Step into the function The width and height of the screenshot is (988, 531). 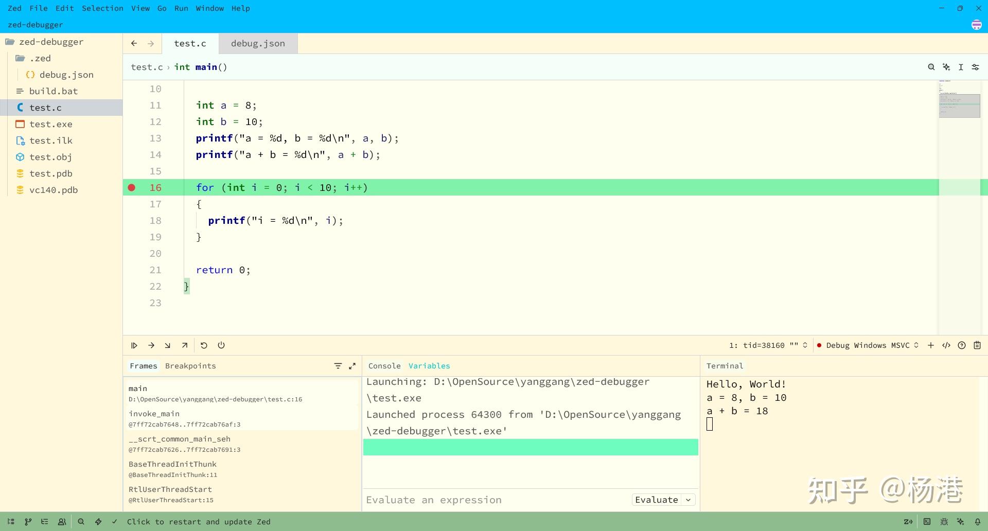point(167,345)
